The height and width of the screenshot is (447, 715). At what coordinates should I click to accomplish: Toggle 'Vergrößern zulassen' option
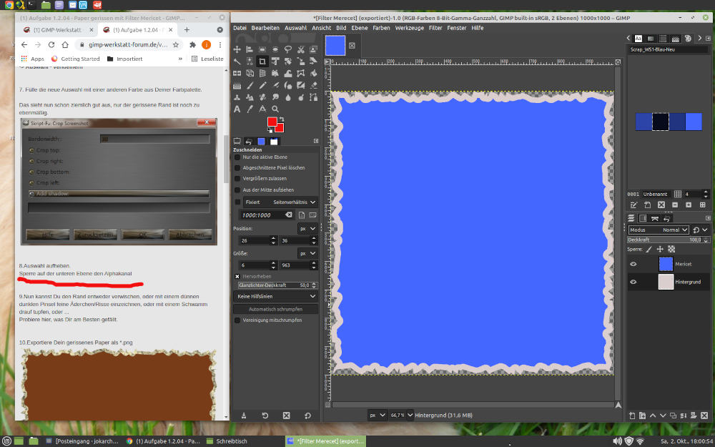(x=238, y=178)
